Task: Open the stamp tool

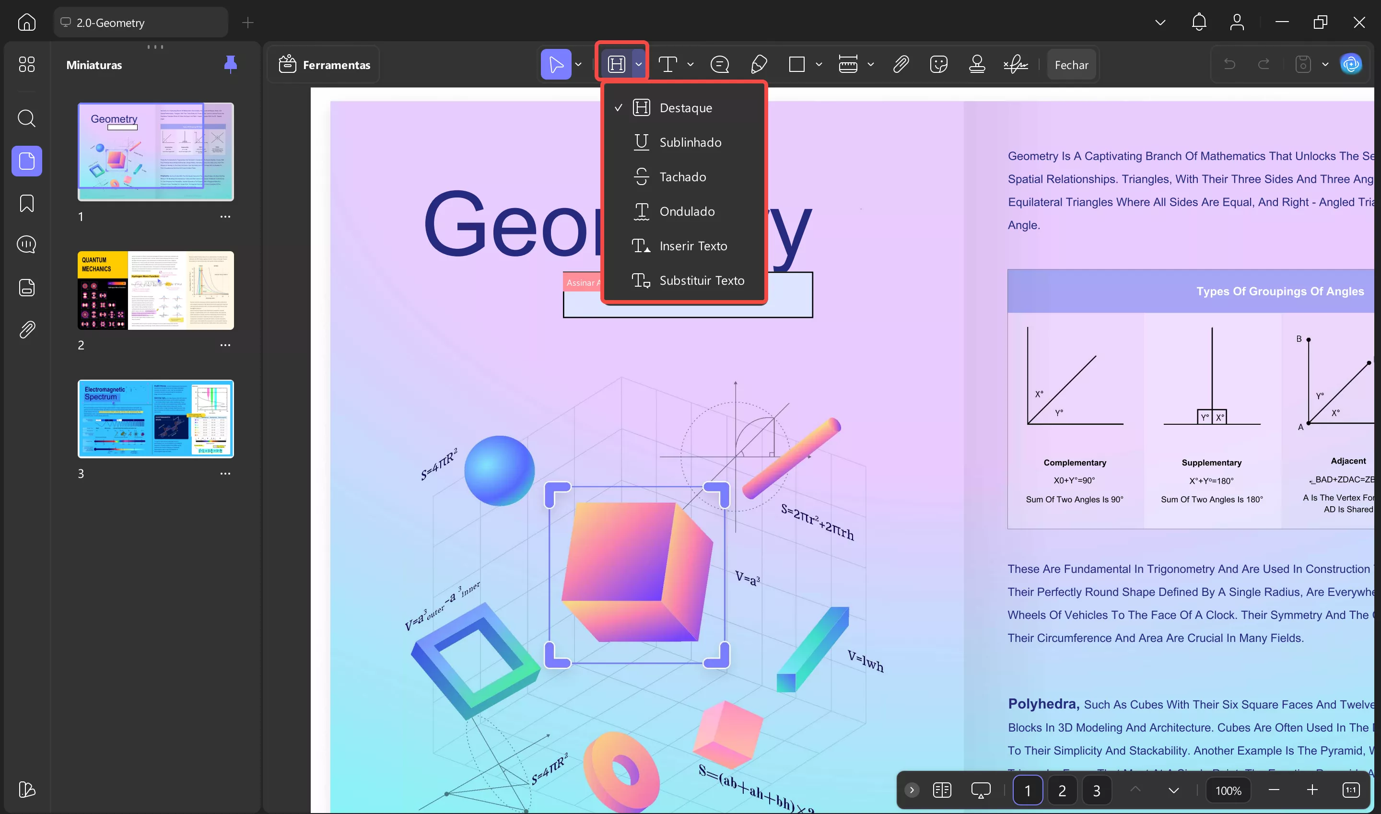Action: coord(977,65)
